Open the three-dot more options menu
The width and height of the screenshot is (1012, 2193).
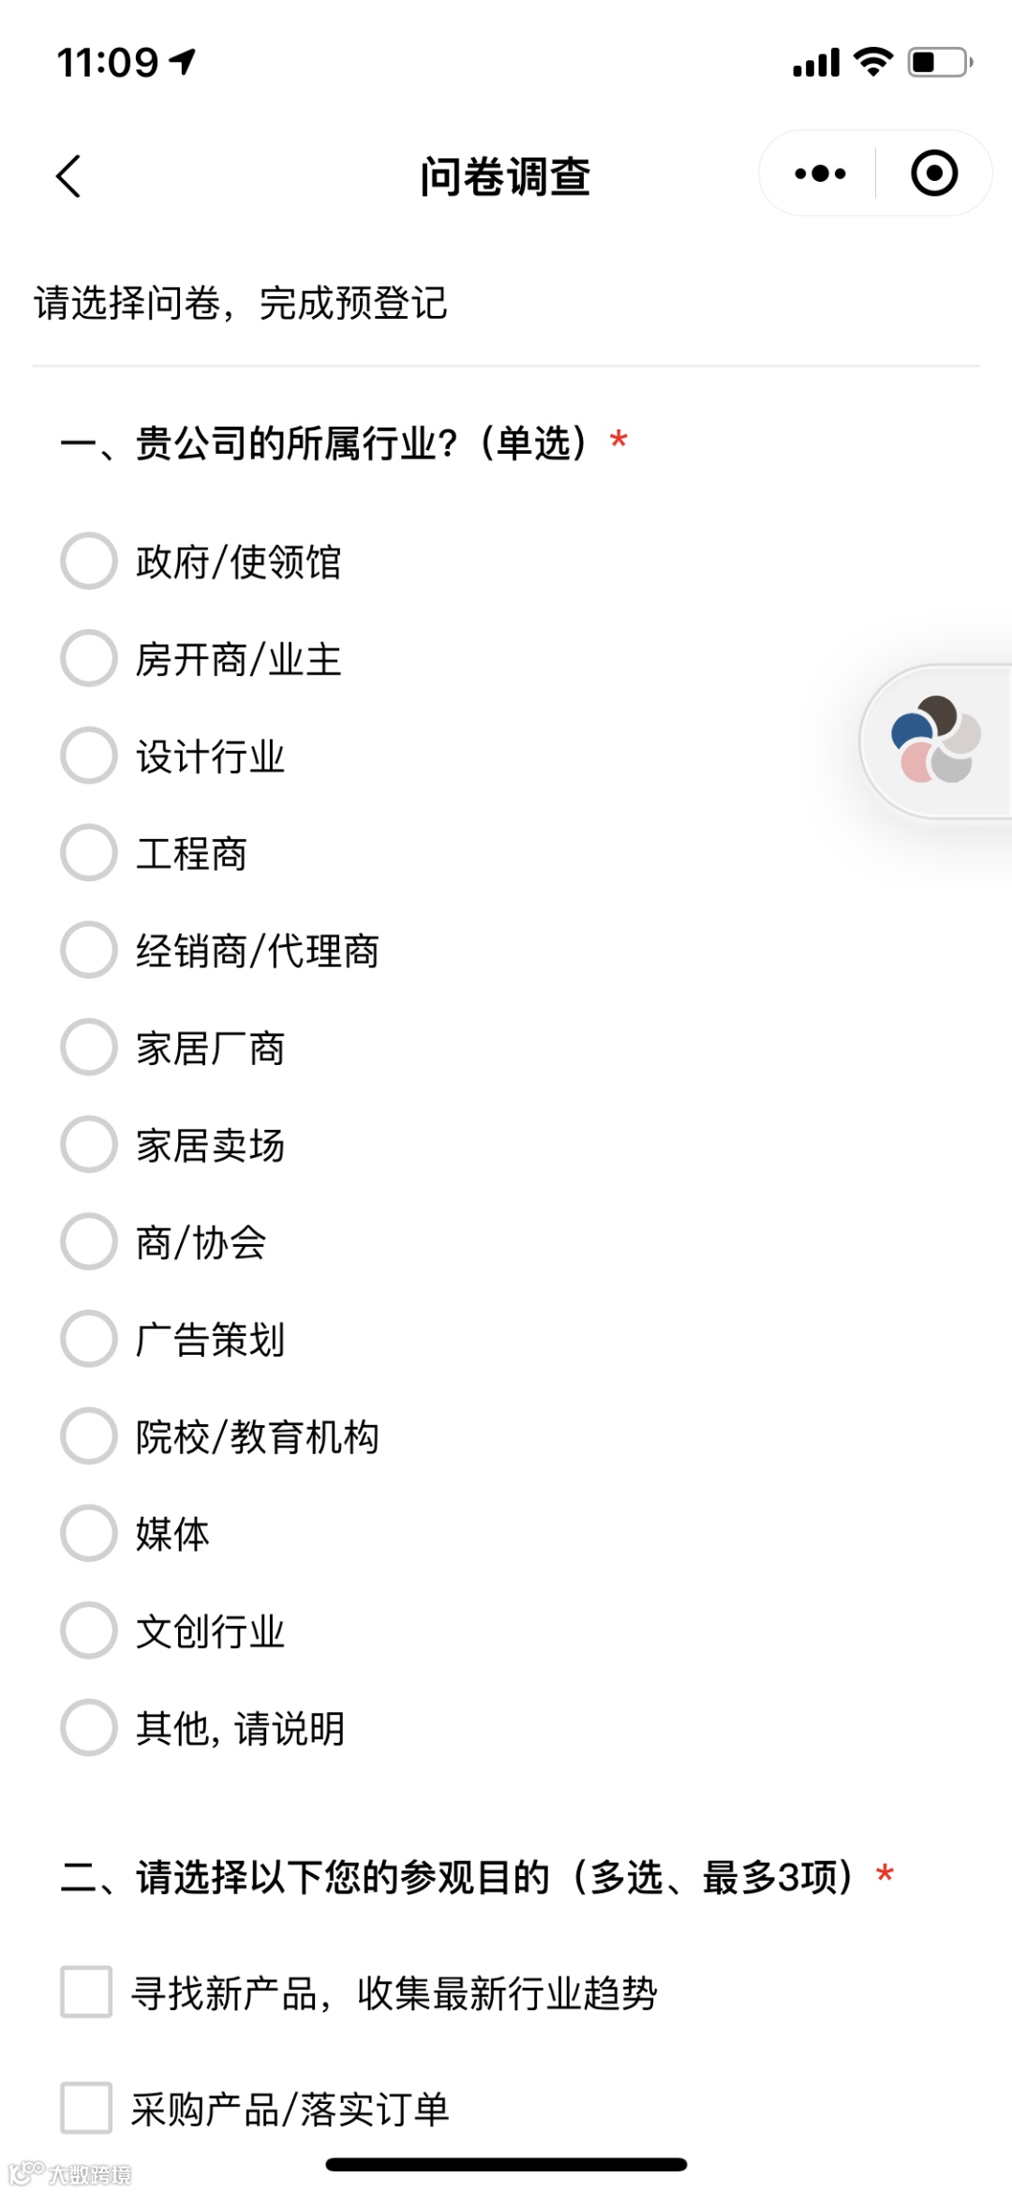(820, 173)
